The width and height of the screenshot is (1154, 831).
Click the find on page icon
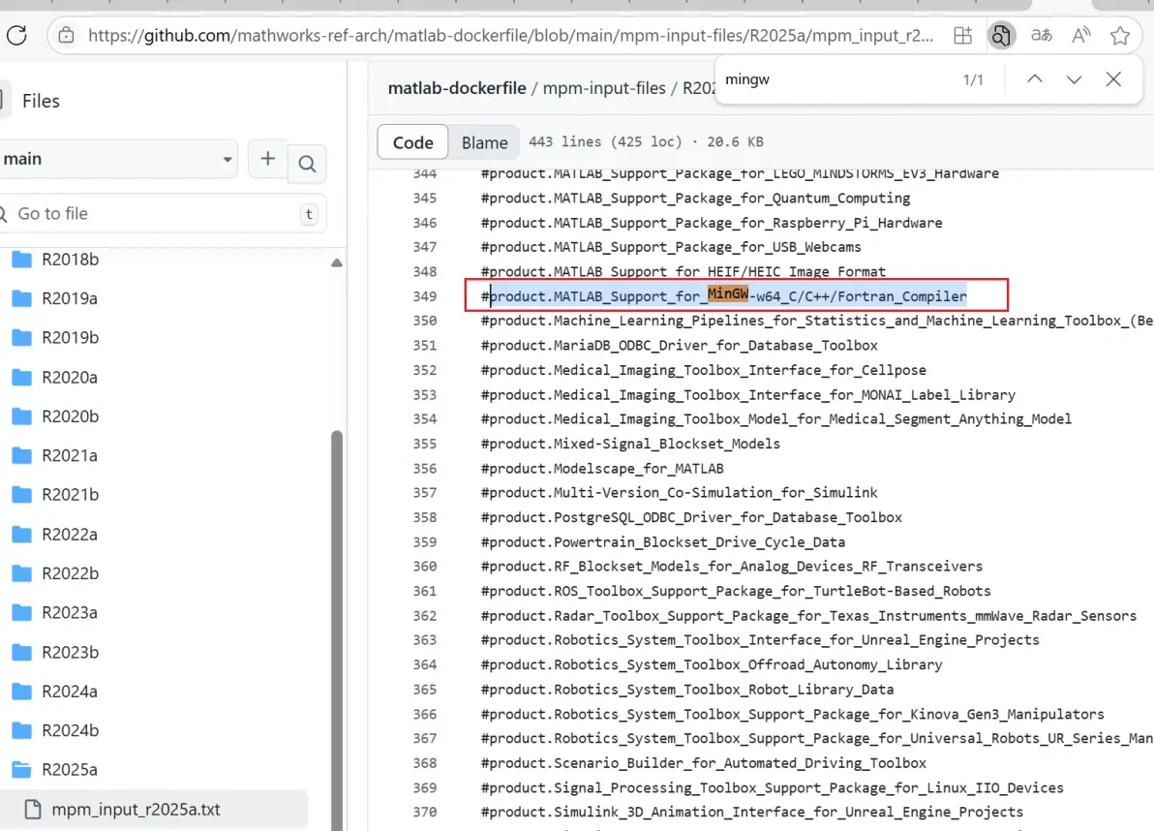(1001, 35)
